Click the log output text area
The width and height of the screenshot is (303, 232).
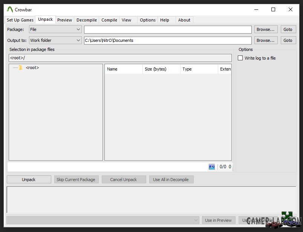pos(151,200)
